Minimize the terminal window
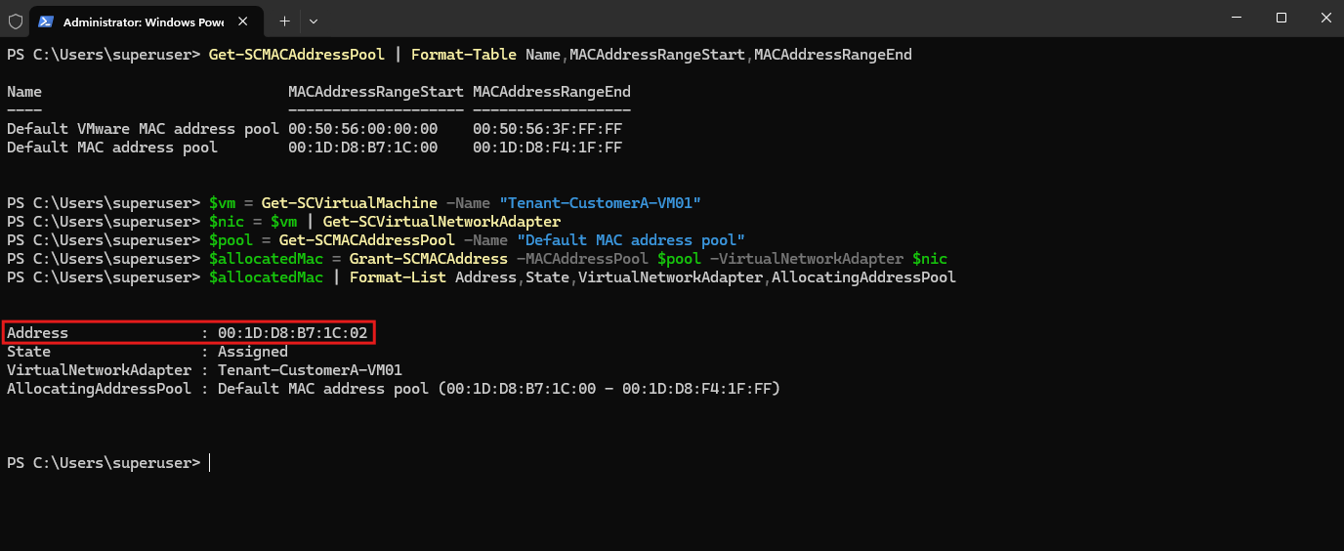 [1237, 18]
